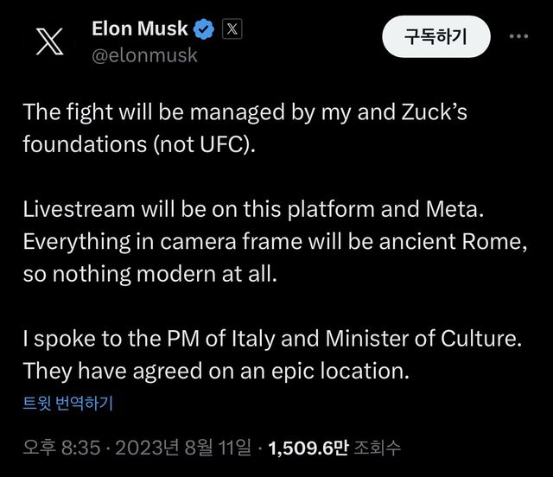Click the @elonmusk handle
553x477 pixels.
[144, 55]
